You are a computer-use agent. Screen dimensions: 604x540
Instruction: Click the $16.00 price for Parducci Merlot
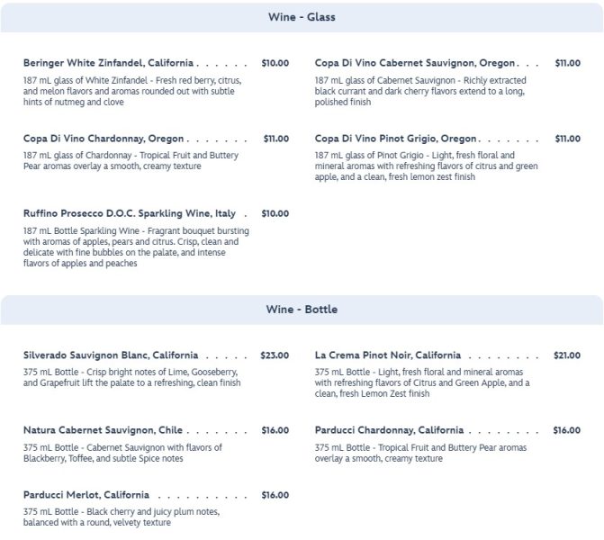tap(275, 495)
